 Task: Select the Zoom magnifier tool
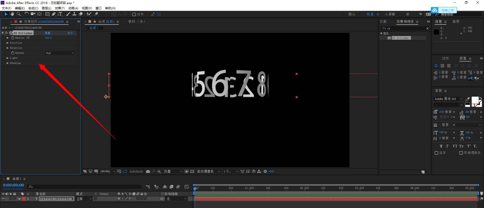19,14
